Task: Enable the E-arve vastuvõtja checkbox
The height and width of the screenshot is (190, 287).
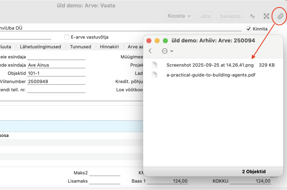Action: [67, 37]
